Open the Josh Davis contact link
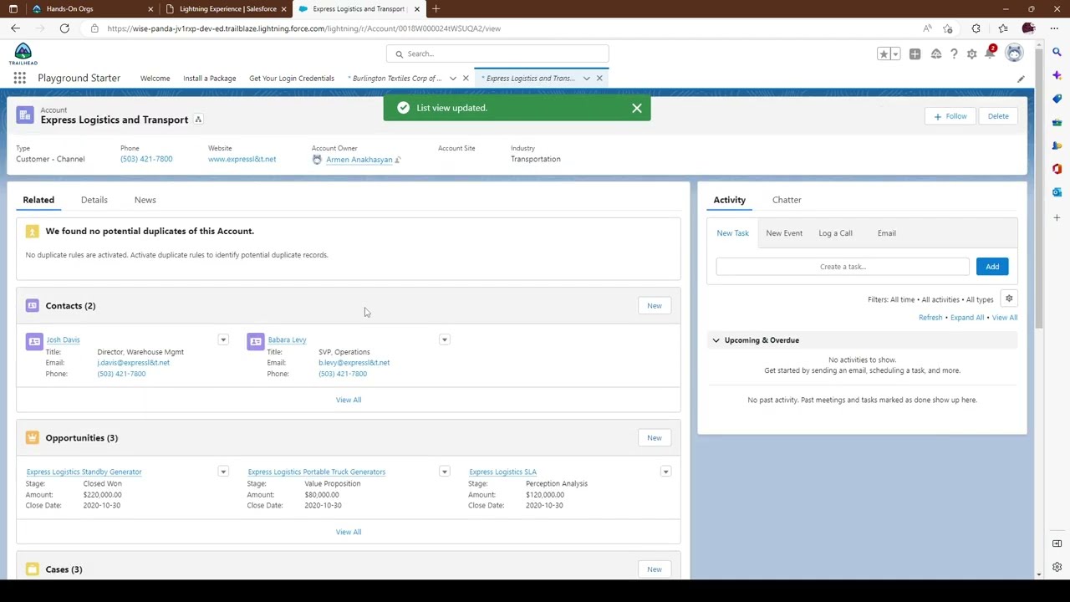1070x602 pixels. [x=63, y=340]
